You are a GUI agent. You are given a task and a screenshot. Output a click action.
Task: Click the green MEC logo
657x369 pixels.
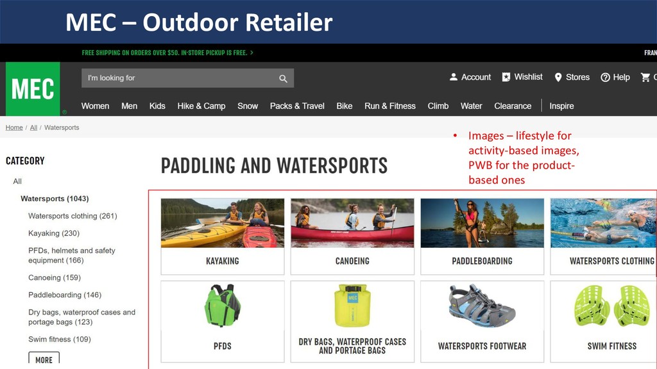click(x=33, y=88)
